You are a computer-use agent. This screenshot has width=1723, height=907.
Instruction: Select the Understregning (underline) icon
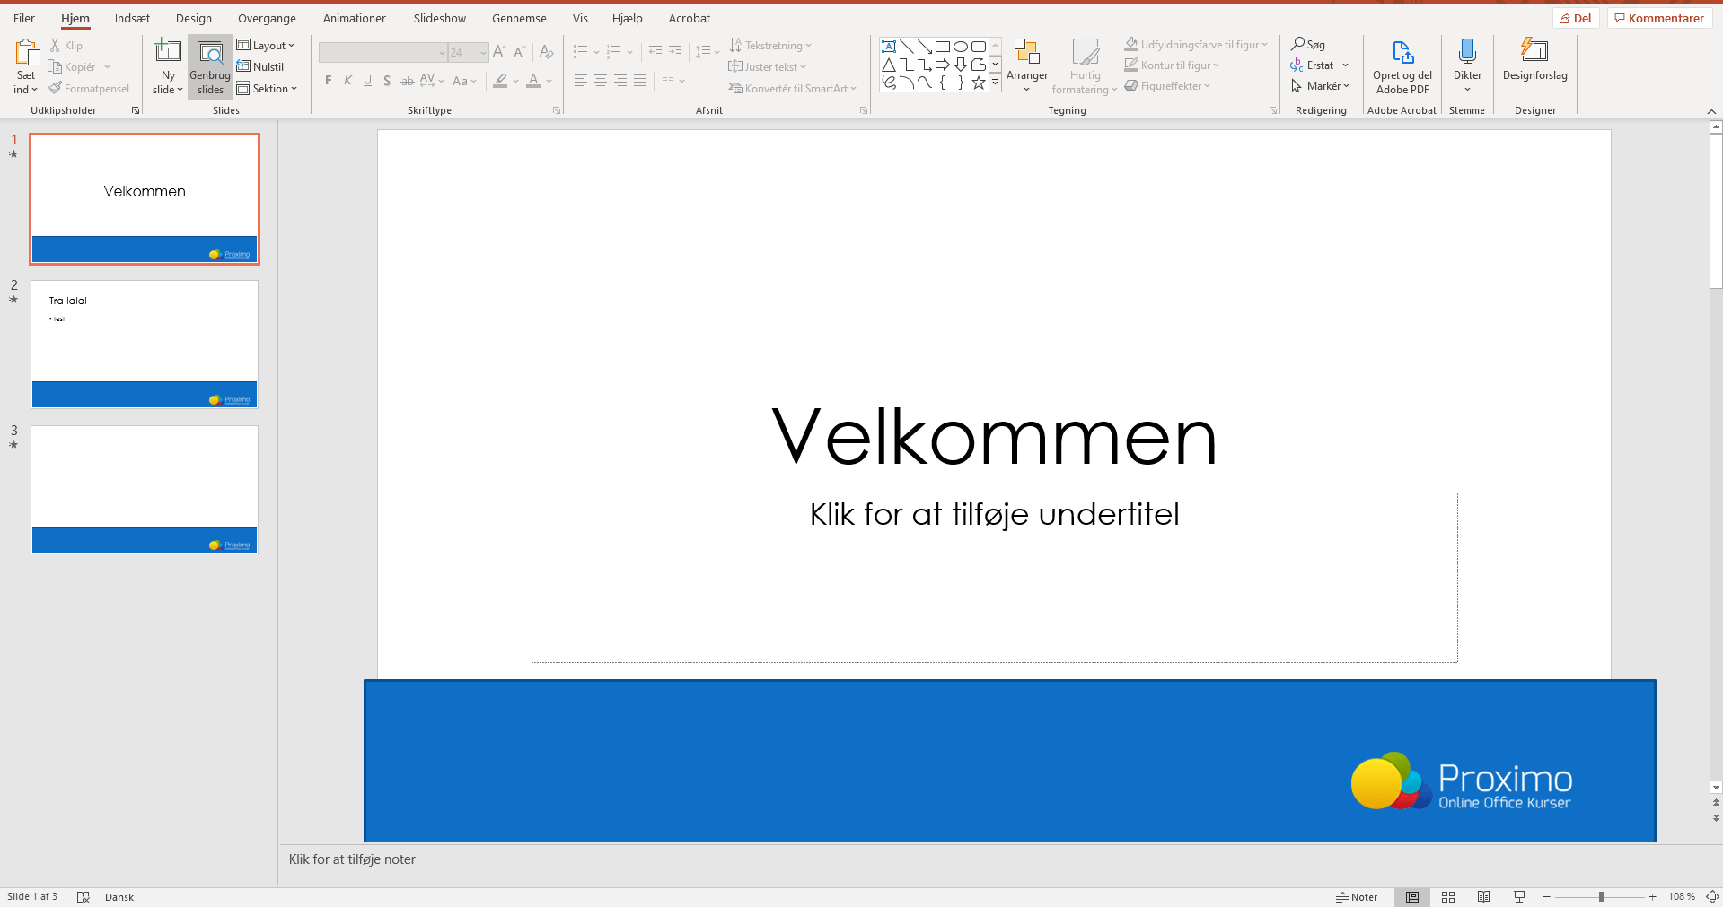[367, 81]
